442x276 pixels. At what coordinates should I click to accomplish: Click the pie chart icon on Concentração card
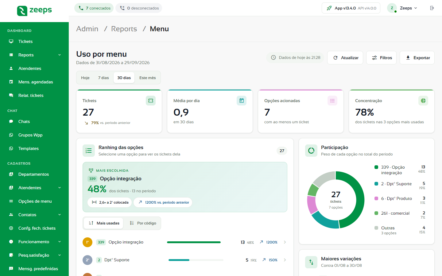423,101
